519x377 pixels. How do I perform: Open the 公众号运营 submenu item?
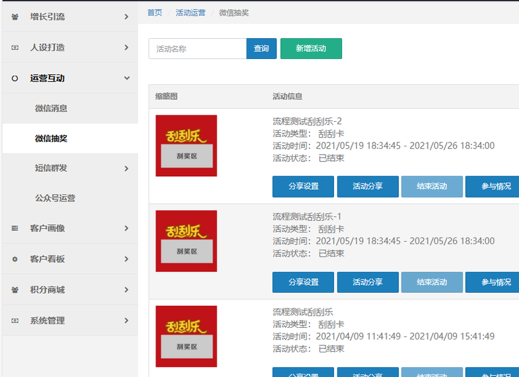click(x=55, y=198)
